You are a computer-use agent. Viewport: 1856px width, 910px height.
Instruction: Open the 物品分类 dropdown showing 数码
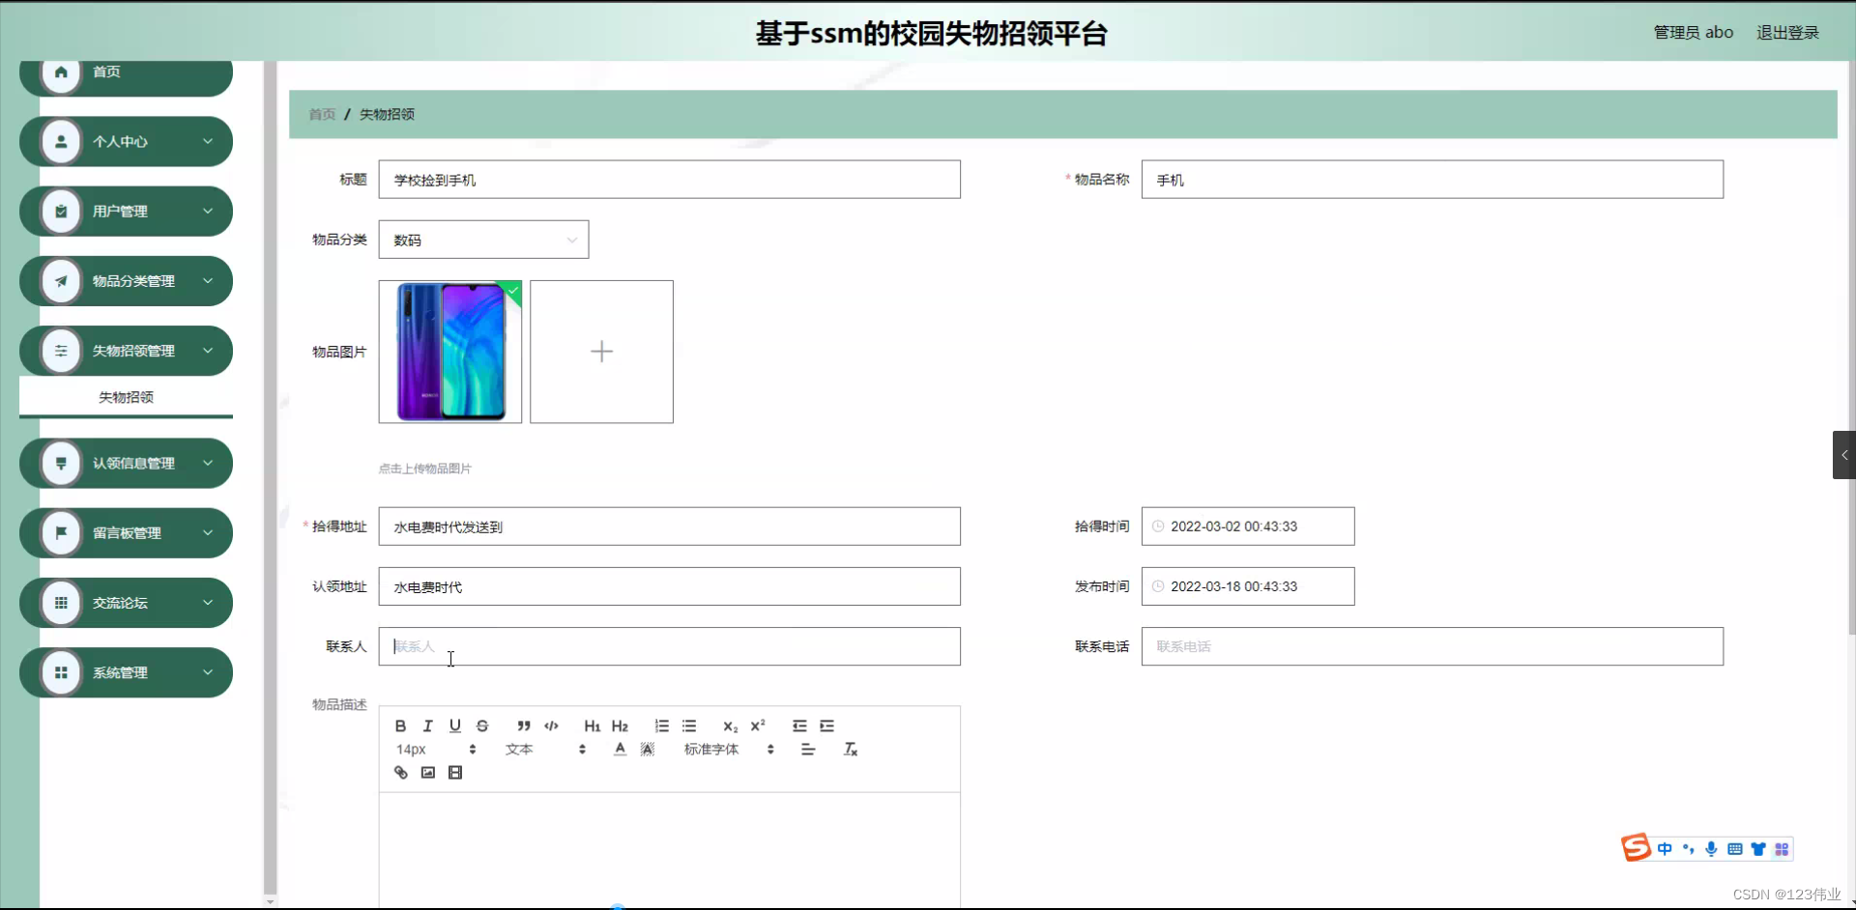point(483,239)
